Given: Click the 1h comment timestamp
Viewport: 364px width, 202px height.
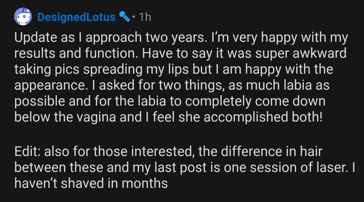Looking at the screenshot, I should (145, 17).
